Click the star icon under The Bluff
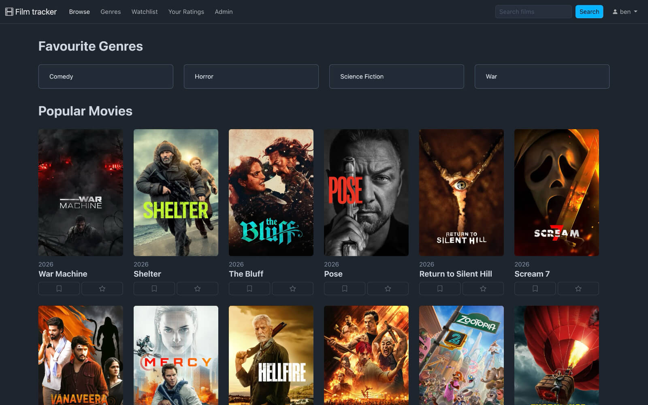 [x=292, y=288]
